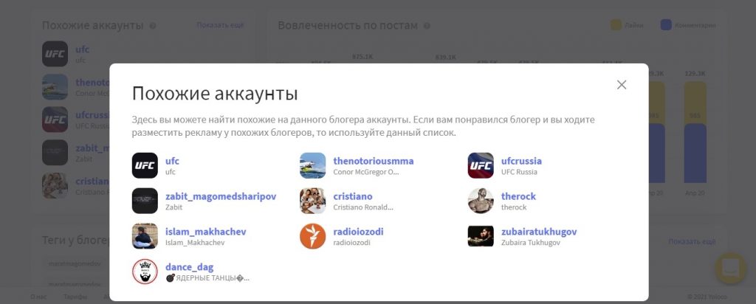Viewport: 756px width, 304px height.
Task: Open the zubairatukhugov account link
Action: coord(538,231)
